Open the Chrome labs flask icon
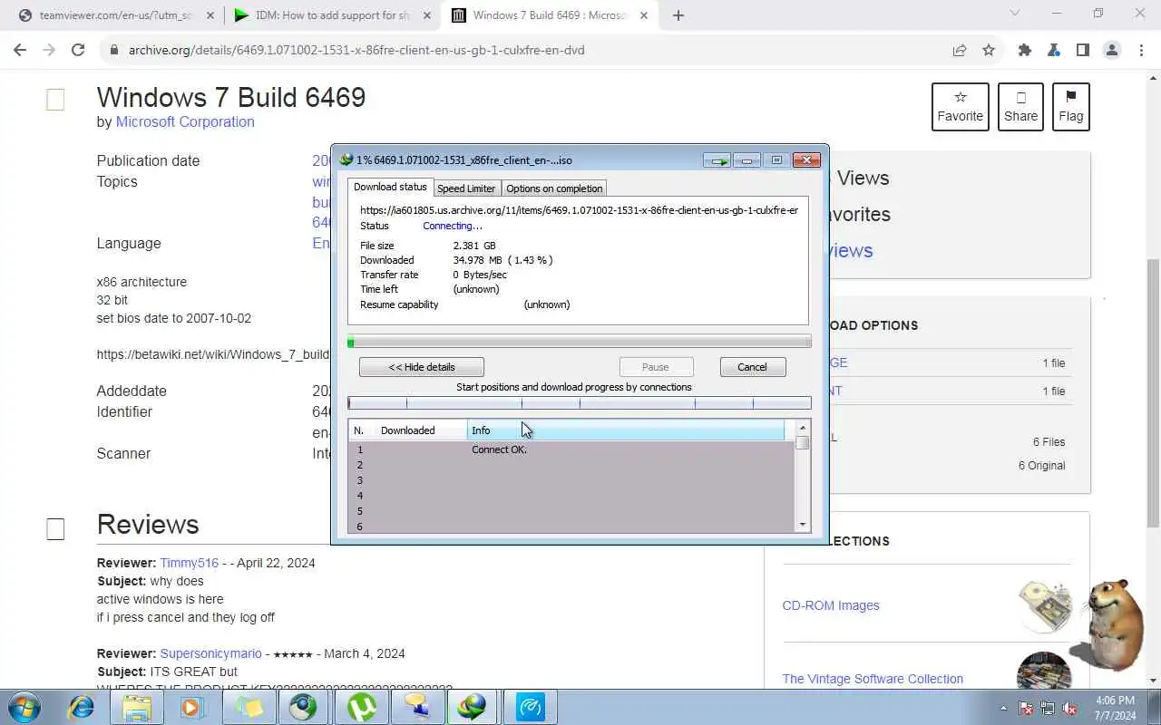The image size is (1161, 725). coord(1054,51)
